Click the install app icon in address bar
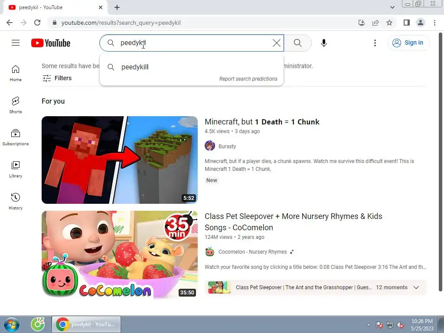Screen dimensions: 444x333 pos(362,23)
